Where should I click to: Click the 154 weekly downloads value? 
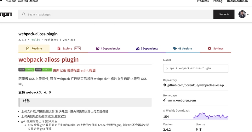[x=166, y=117]
